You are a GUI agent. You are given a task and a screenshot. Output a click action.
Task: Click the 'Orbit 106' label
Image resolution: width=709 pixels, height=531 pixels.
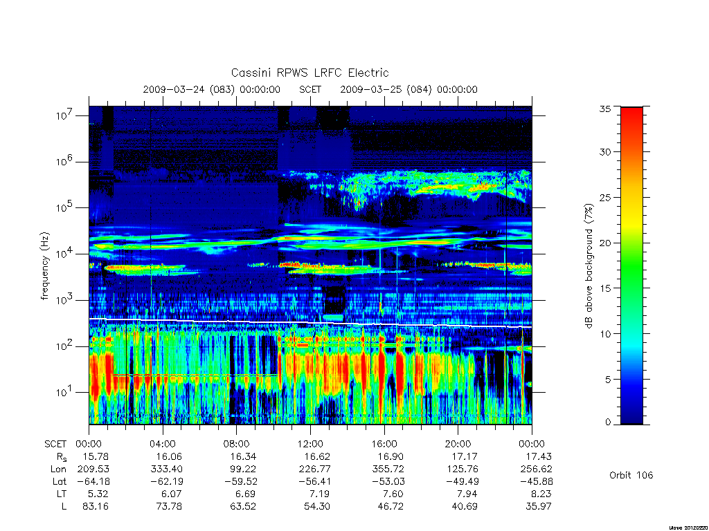pyautogui.click(x=631, y=475)
